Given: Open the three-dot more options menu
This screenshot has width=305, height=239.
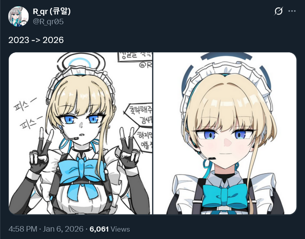Looking at the screenshot, I should 292,11.
